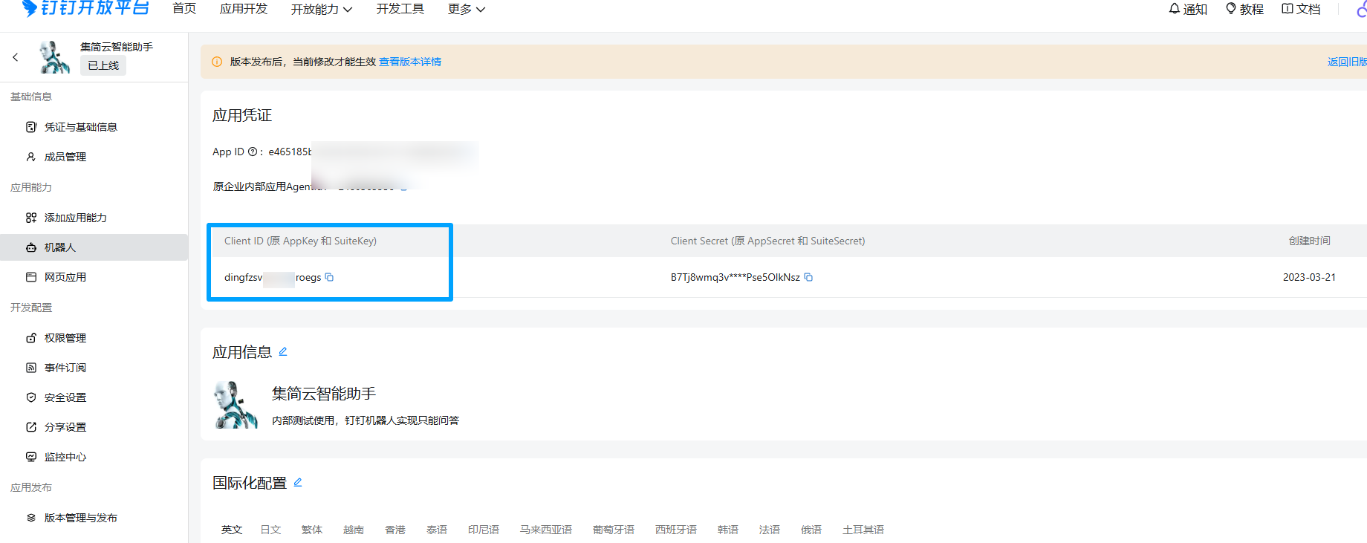Viewport: 1367px width, 543px height.
Task: Click the 返回旧版 link
Action: 1347,62
